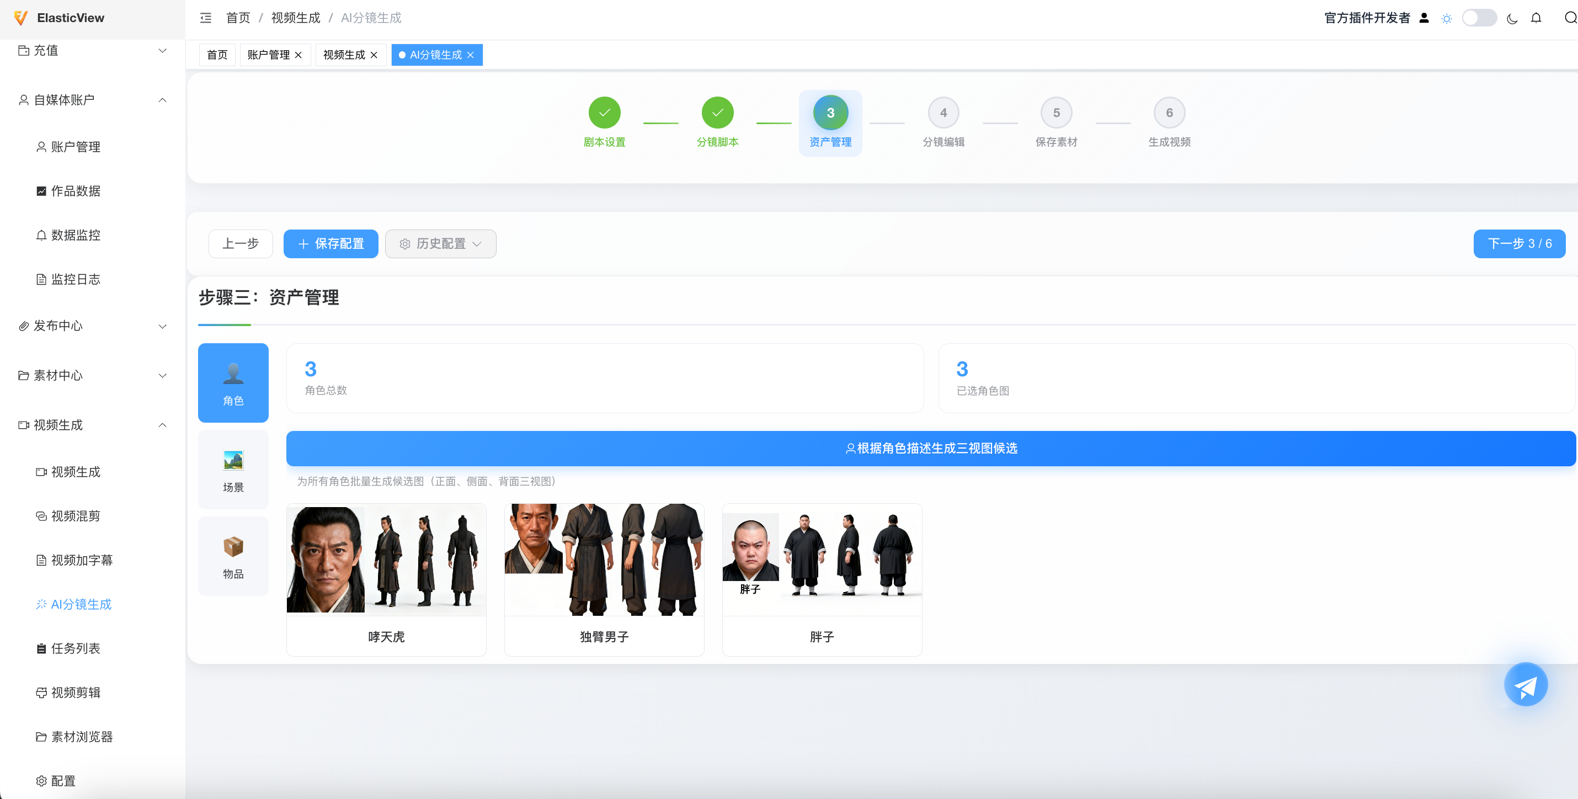Image resolution: width=1578 pixels, height=799 pixels.
Task: Click the user profile icon
Action: (1424, 18)
